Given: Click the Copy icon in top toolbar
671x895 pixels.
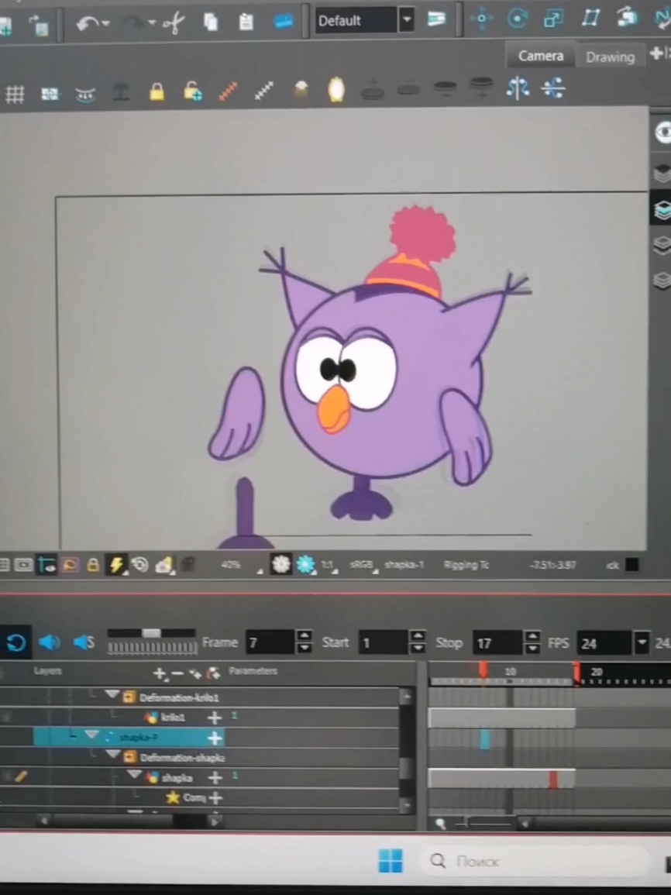Looking at the screenshot, I should pyautogui.click(x=211, y=22).
